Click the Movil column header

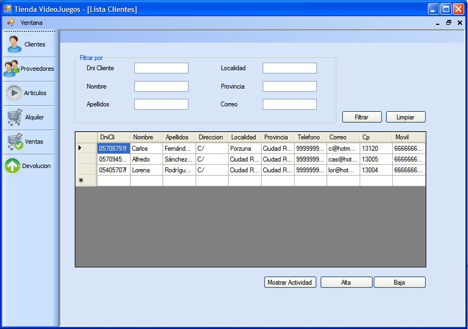409,137
